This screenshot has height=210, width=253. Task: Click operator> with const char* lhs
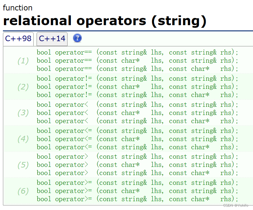(x=137, y=165)
